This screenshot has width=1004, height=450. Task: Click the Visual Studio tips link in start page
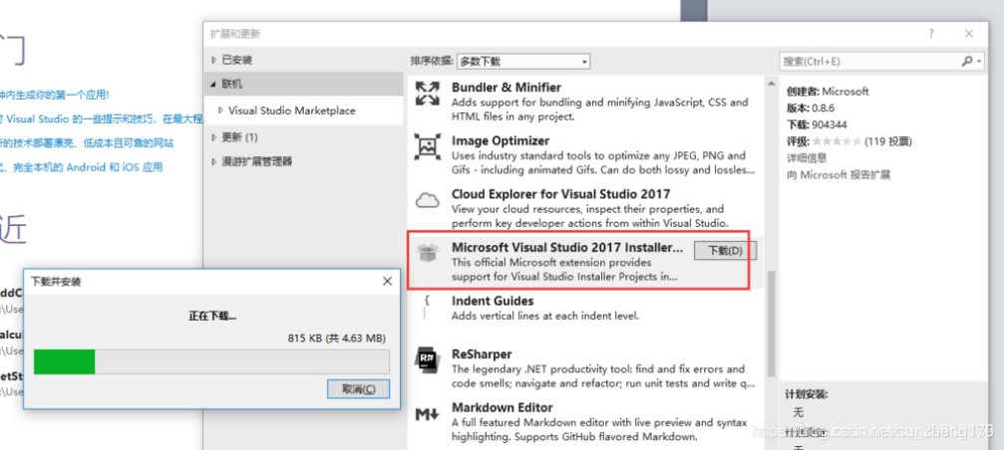[x=101, y=118]
